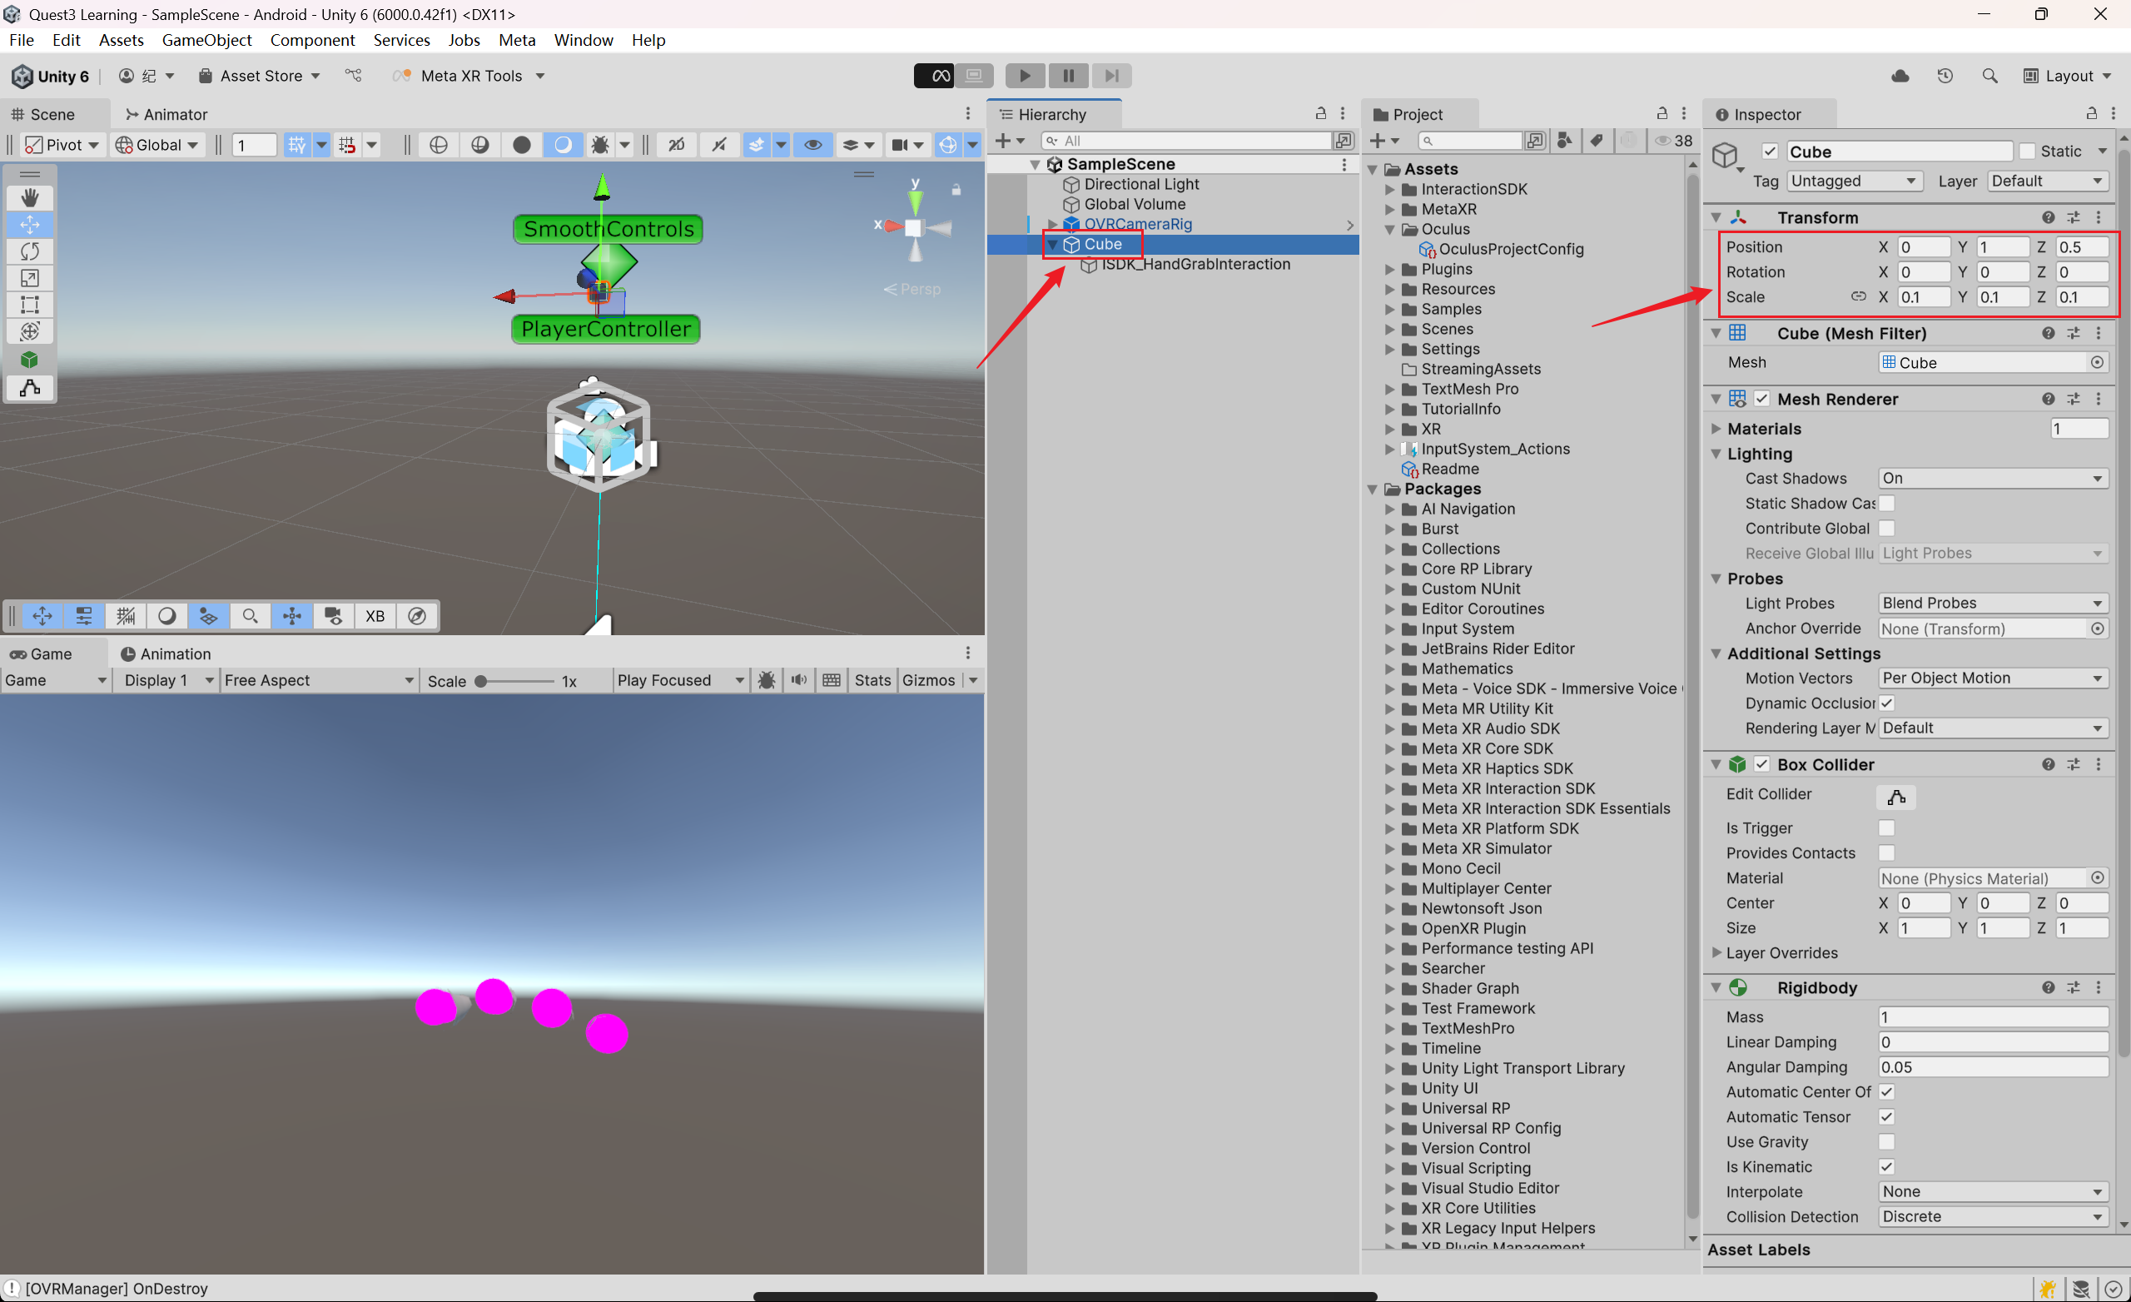Image resolution: width=2131 pixels, height=1302 pixels.
Task: Open the Undo History icon
Action: coord(1945,76)
